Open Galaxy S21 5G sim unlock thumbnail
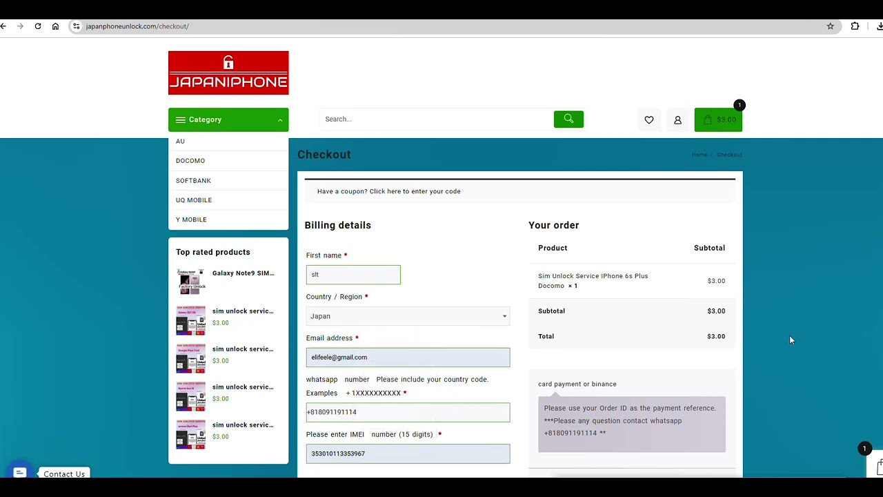The width and height of the screenshot is (883, 497). pyautogui.click(x=191, y=320)
